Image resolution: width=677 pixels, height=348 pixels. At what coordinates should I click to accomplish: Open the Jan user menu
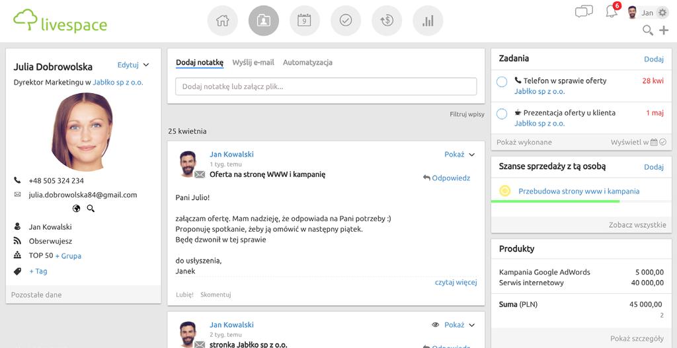coord(647,13)
